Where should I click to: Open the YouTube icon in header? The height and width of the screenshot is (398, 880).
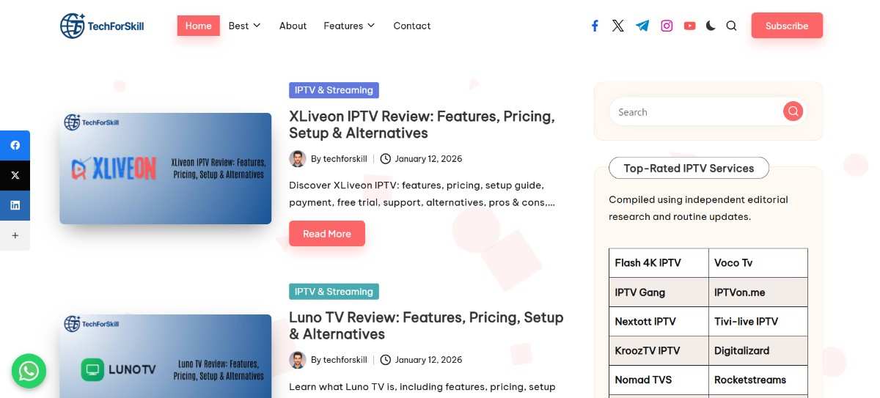tap(689, 26)
